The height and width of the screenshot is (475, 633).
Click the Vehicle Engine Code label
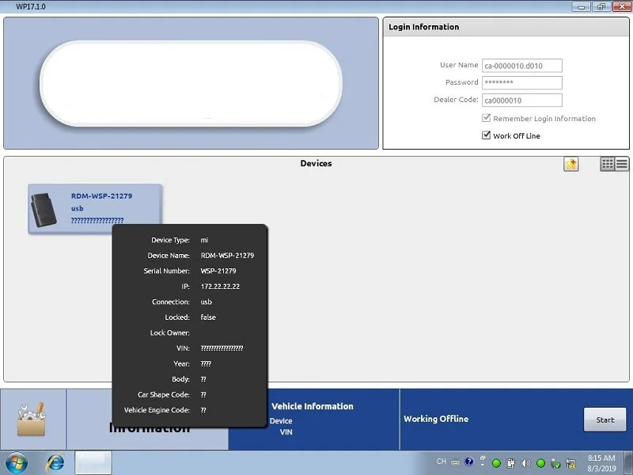pos(157,410)
